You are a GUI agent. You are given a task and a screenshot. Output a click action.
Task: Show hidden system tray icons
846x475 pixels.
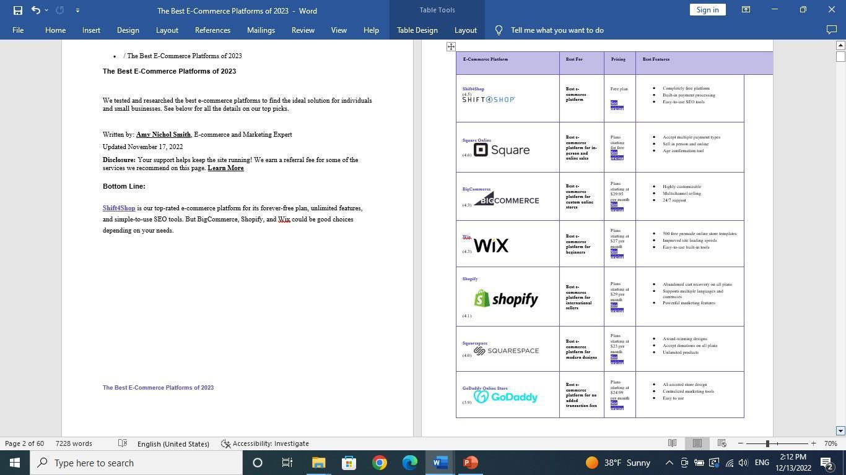669,463
